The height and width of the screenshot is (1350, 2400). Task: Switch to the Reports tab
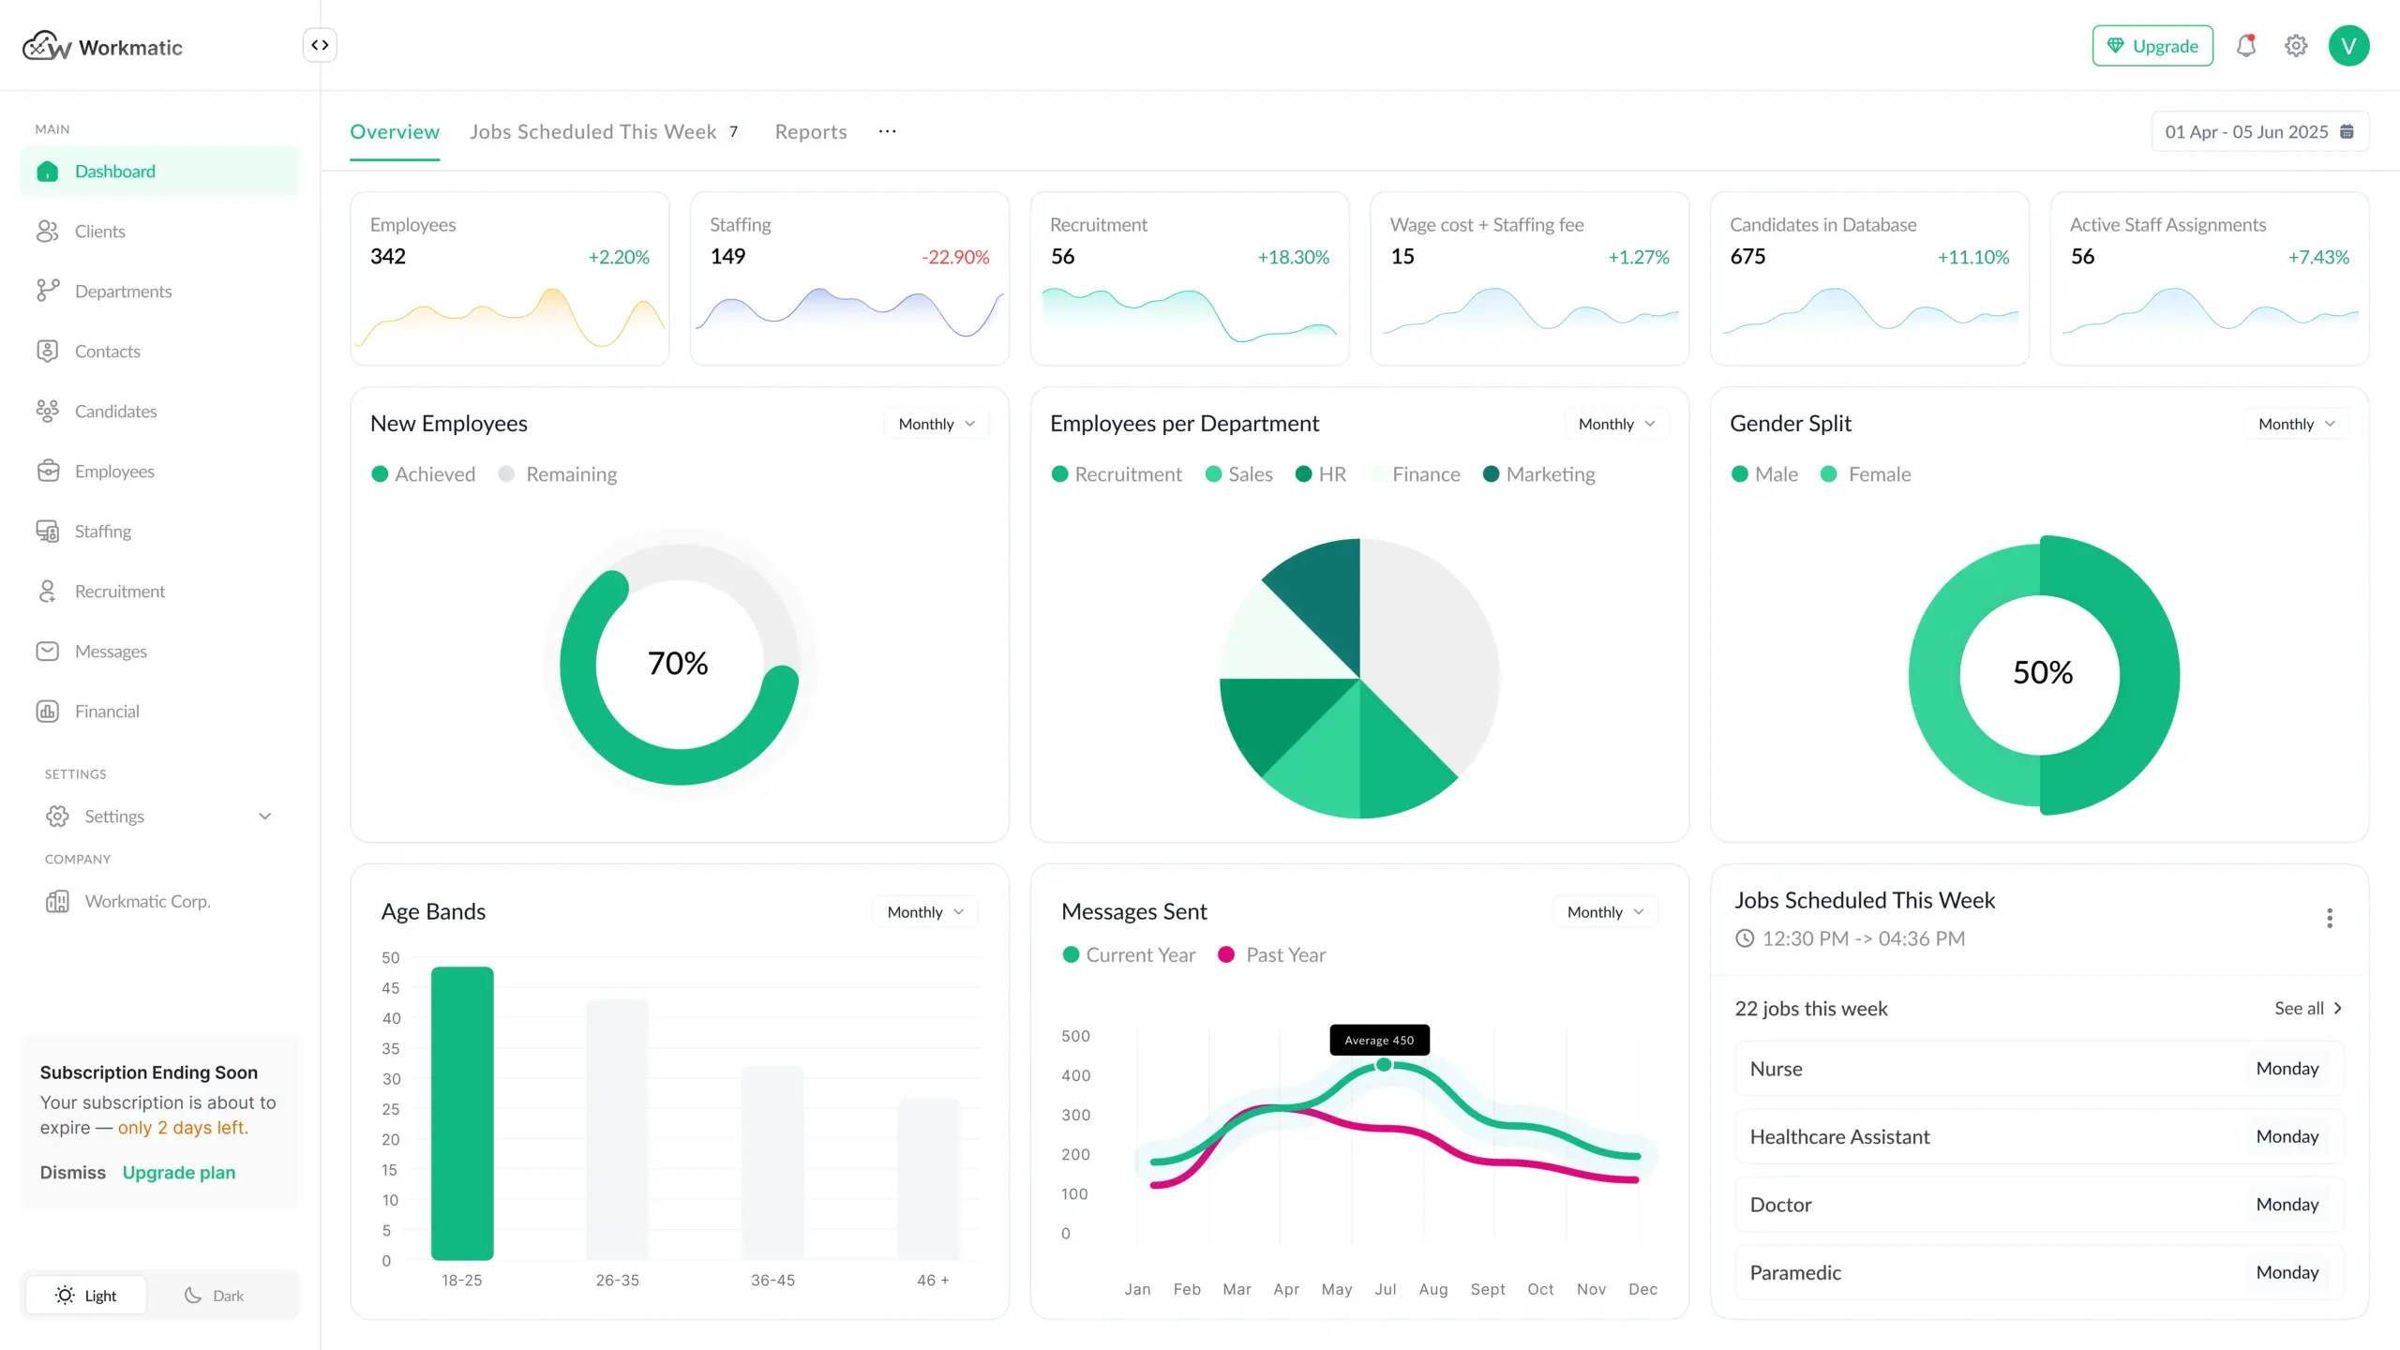pos(810,132)
